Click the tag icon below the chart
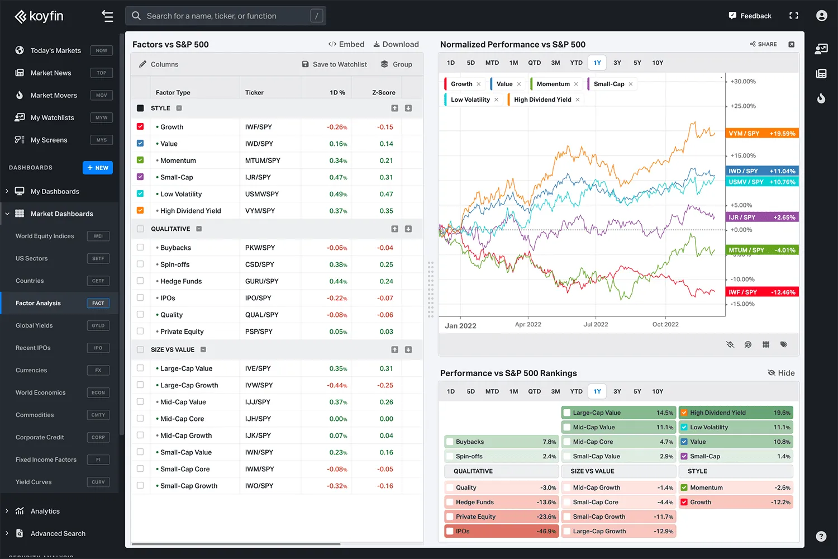The image size is (838, 559). point(784,344)
